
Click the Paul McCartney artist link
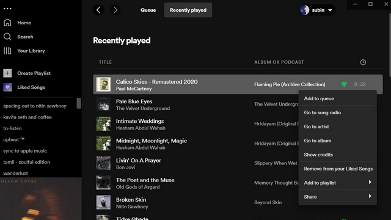click(134, 89)
